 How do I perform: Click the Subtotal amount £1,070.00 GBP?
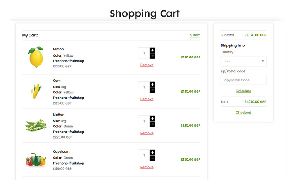tap(255, 35)
